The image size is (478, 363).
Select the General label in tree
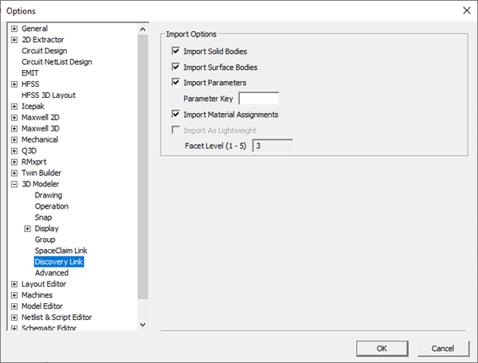coord(34,29)
